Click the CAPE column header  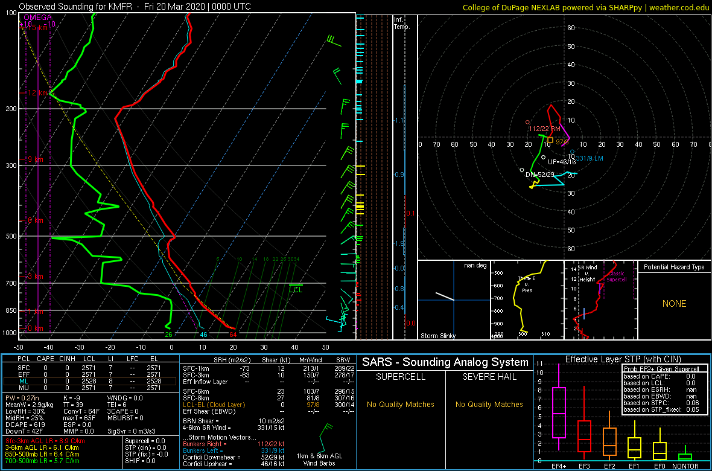click(45, 359)
